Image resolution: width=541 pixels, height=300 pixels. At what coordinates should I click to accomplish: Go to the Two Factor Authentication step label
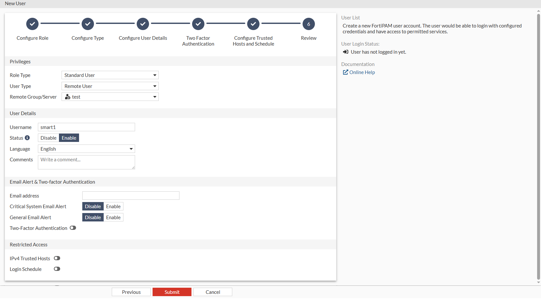198,41
